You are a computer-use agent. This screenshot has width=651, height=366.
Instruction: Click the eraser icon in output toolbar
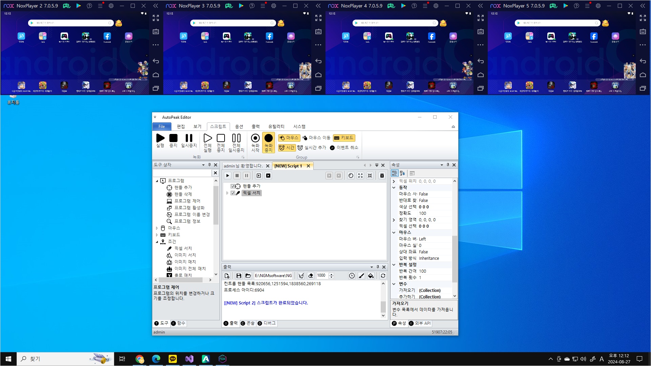pyautogui.click(x=311, y=276)
